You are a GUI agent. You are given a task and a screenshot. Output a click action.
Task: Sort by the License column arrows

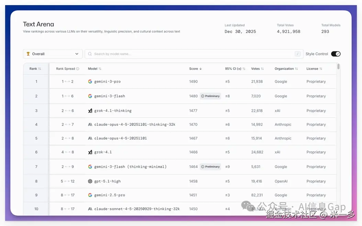(x=321, y=69)
